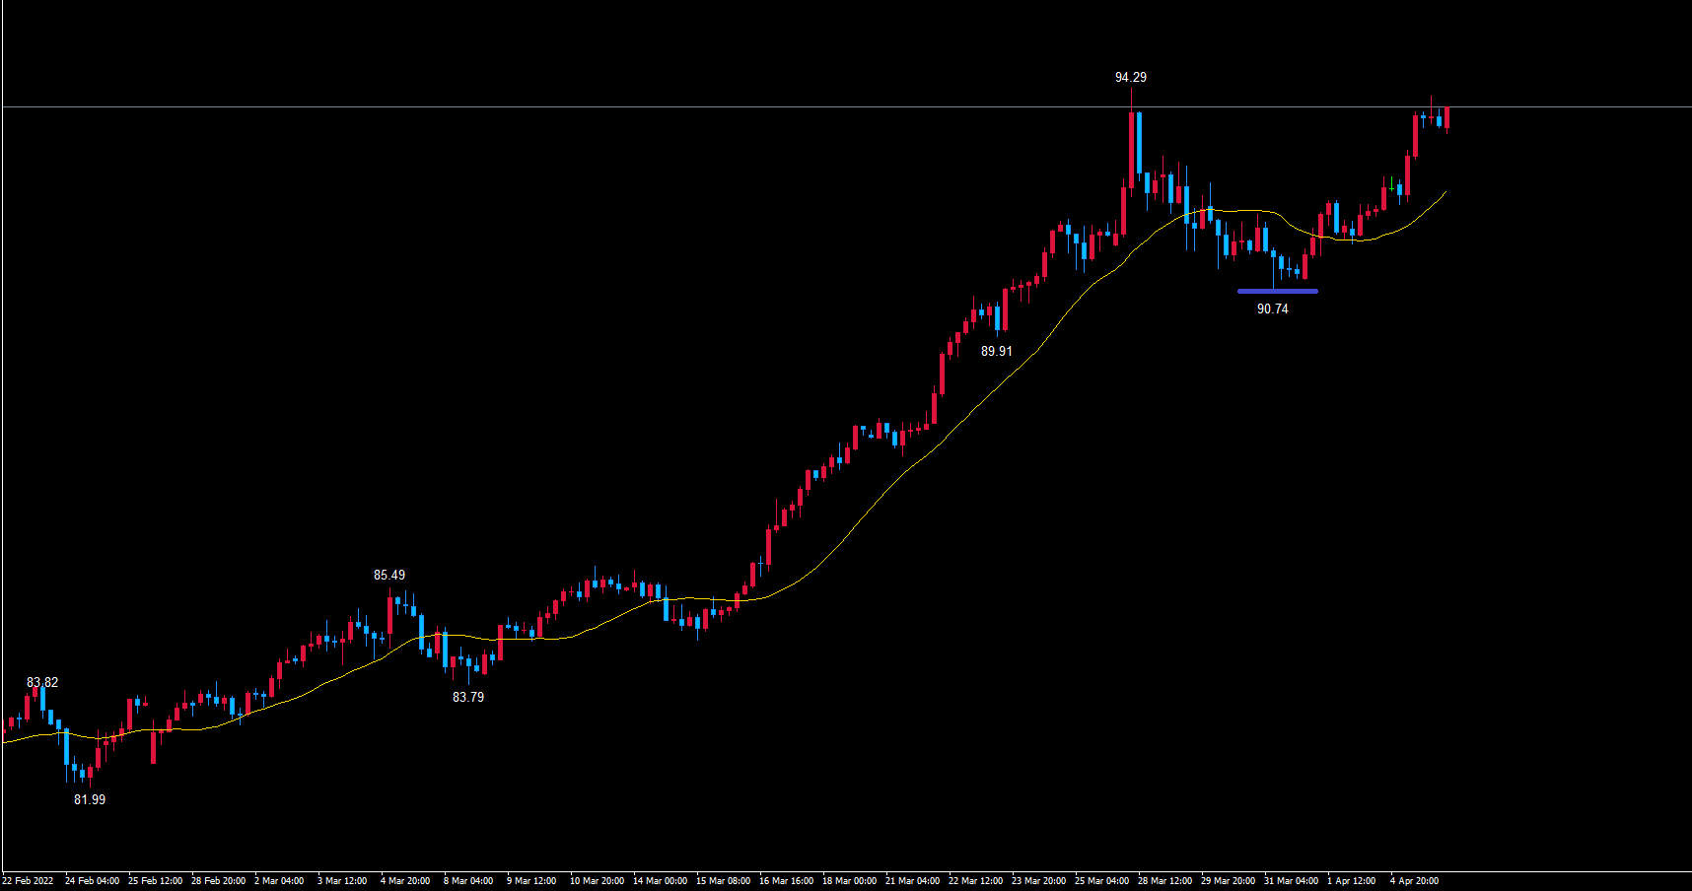The width and height of the screenshot is (1692, 891).
Task: Select the 89.91 price label
Action: point(996,351)
